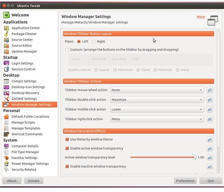The width and height of the screenshot is (224, 192).
Task: Click the Nautilus Settings icon
Action: tap(6, 158)
